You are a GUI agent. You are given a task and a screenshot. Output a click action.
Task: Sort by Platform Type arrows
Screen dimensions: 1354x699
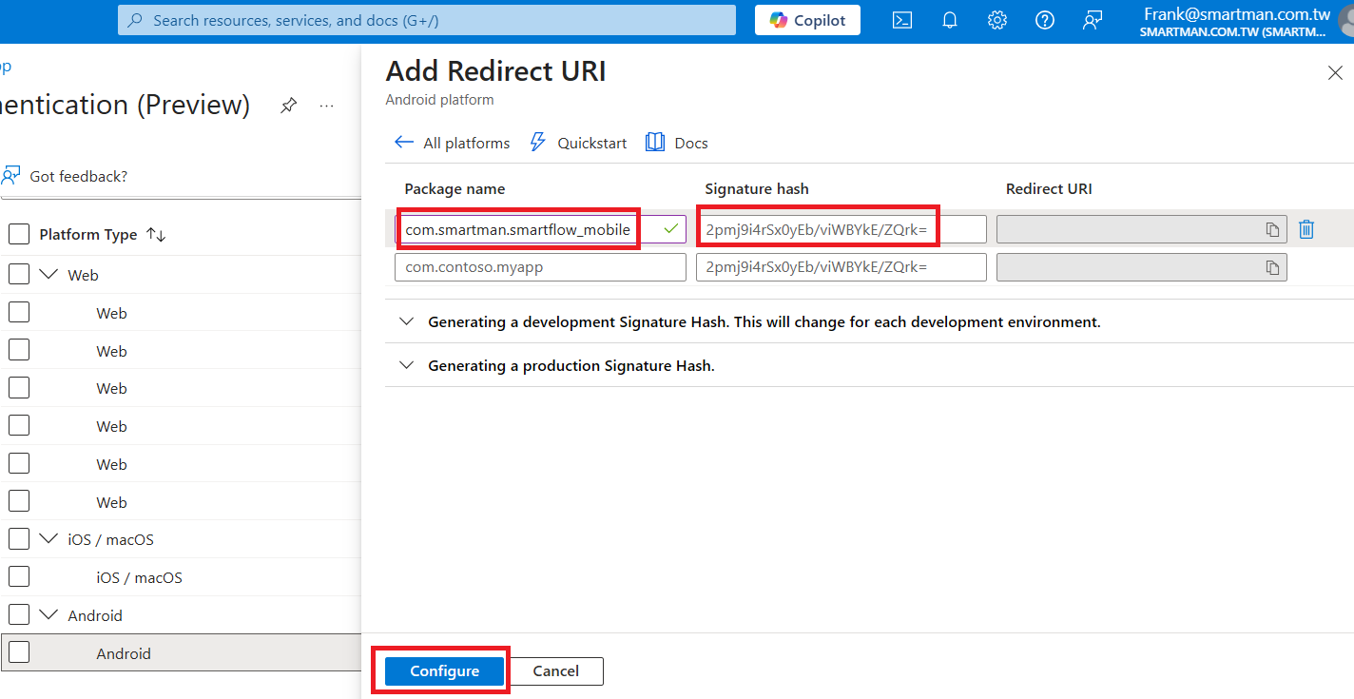[x=156, y=235]
